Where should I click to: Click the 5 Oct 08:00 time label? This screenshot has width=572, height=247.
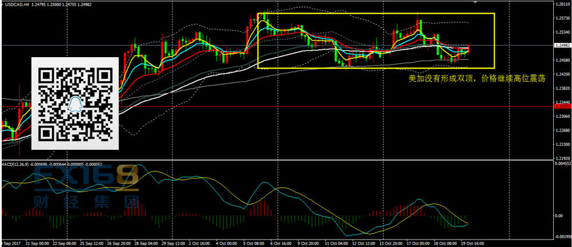[x=254, y=243]
